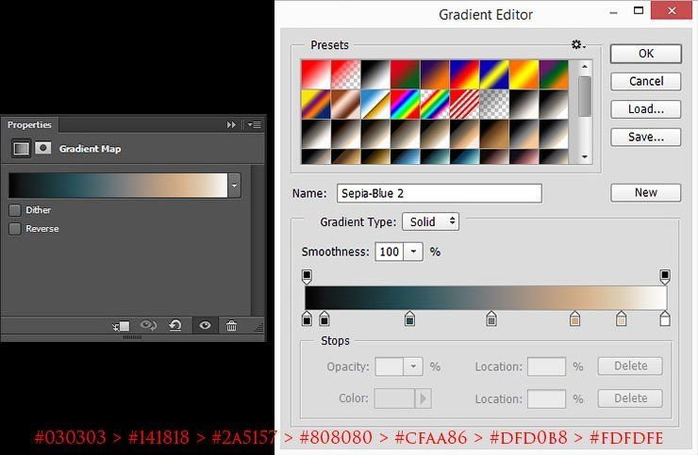Click the Save... button
Screen dimensions: 698x455
pyautogui.click(x=645, y=137)
